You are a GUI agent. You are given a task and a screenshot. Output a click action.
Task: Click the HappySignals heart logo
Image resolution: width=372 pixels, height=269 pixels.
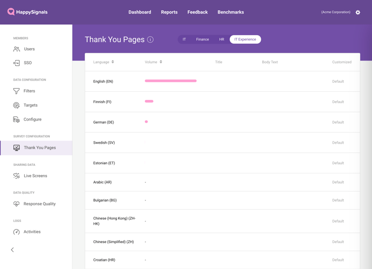(11, 11)
